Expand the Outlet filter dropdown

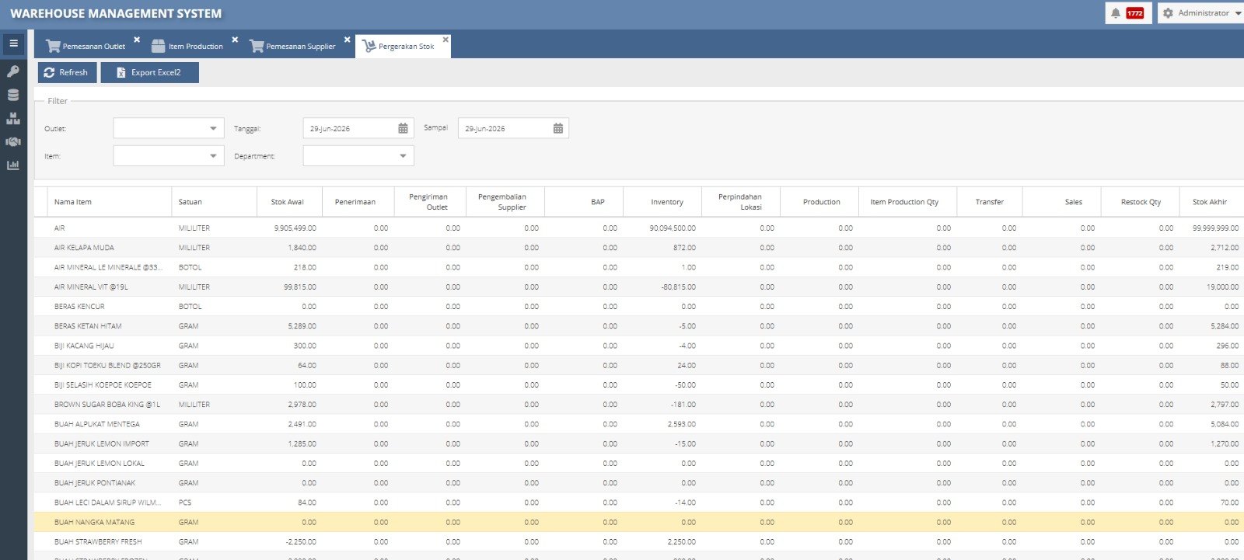click(213, 128)
